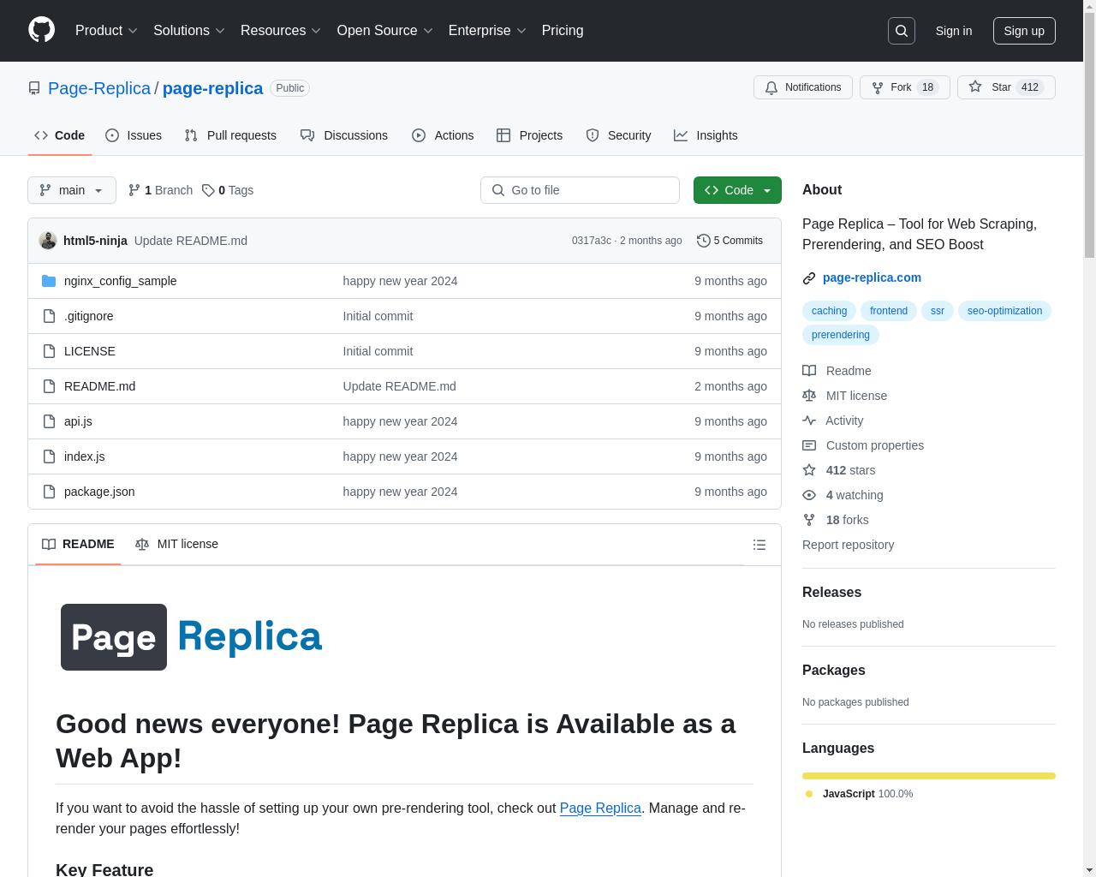Image resolution: width=1096 pixels, height=877 pixels.
Task: Expand the Open Source menu
Action: [385, 30]
